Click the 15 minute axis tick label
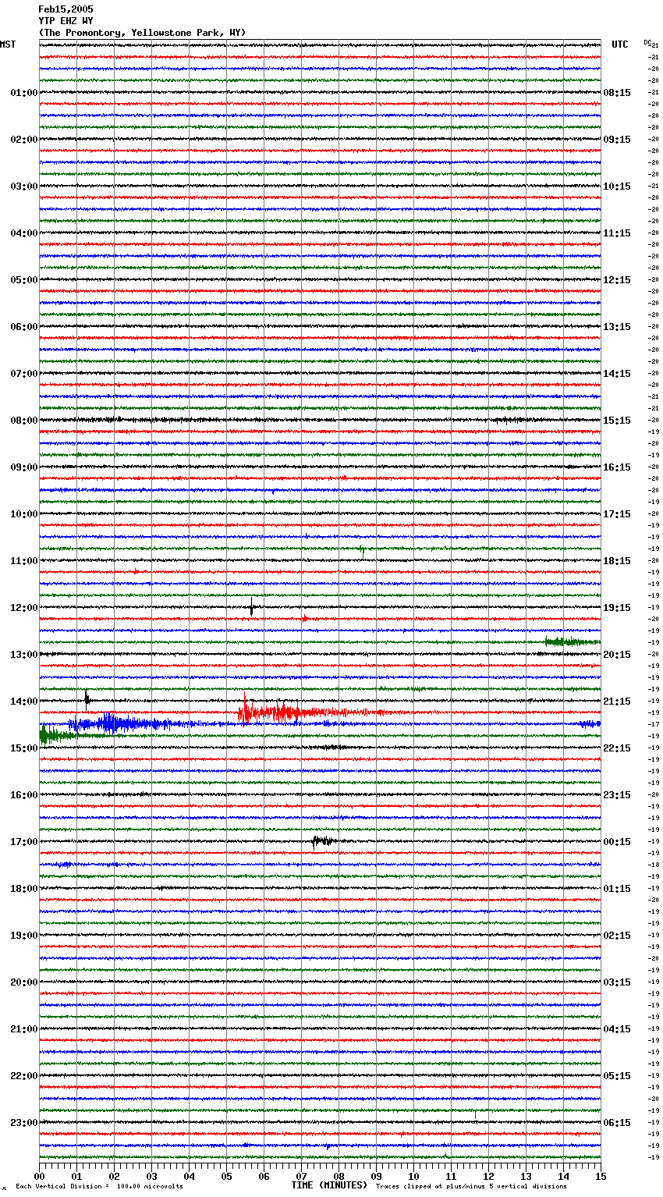This screenshot has width=663, height=1197. click(601, 1176)
